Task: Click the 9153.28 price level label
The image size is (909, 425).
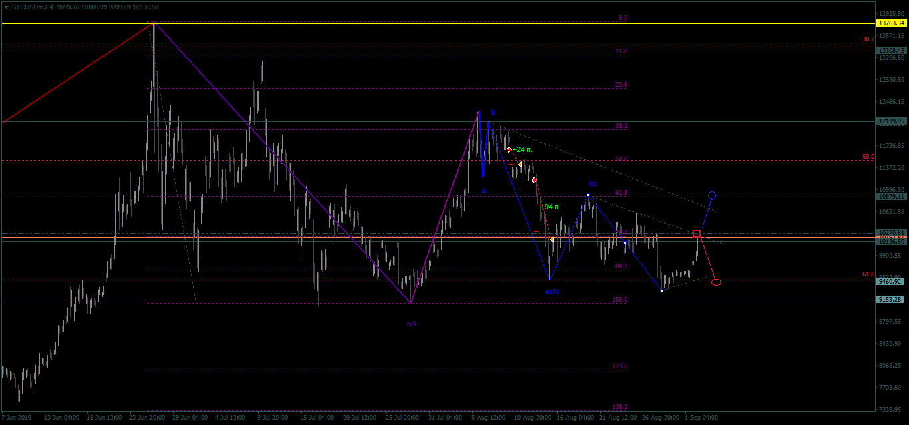Action: tap(892, 300)
